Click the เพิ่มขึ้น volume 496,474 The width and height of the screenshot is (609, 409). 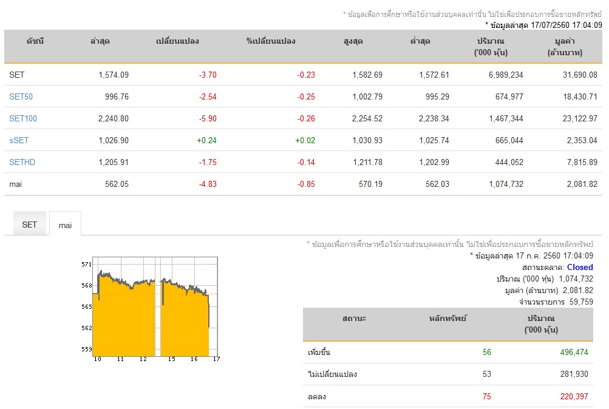click(x=574, y=353)
